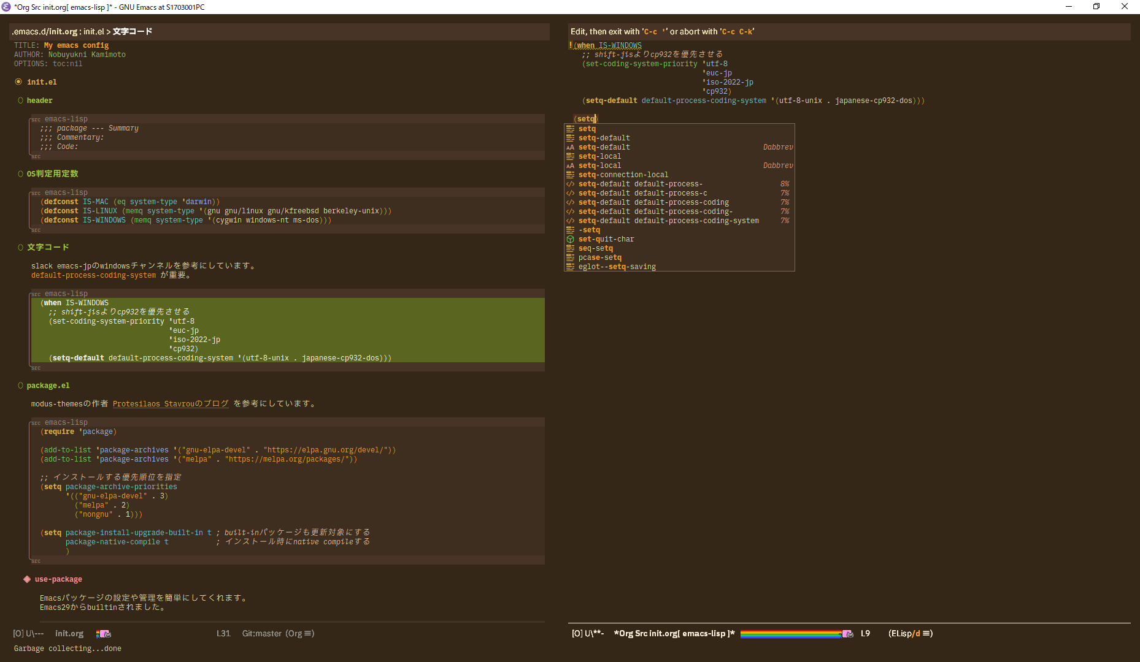This screenshot has width=1140, height=662.
Task: Select the setq-connection-local completion candidate
Action: (623, 174)
